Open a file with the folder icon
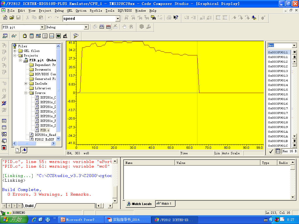The width and height of the screenshot is (299, 224). 12,18
